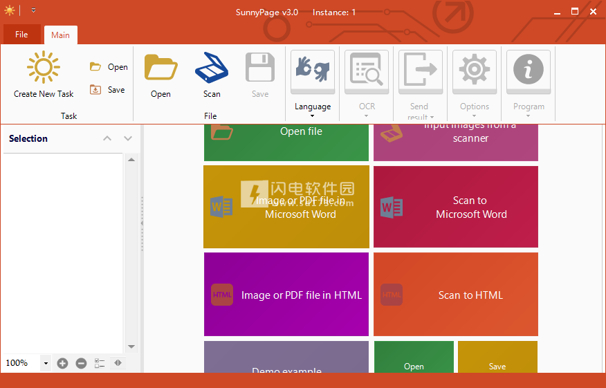The width and height of the screenshot is (606, 388).
Task: Click the green Open file tile
Action: click(x=286, y=142)
